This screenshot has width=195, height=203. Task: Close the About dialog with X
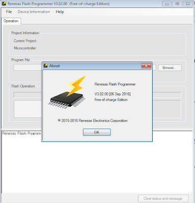146,65
